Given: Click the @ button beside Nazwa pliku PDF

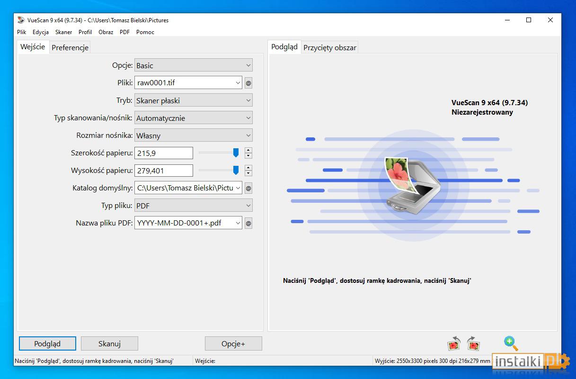Looking at the screenshot, I should 248,223.
